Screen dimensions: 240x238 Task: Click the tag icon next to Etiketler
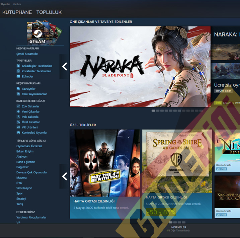click(18, 77)
